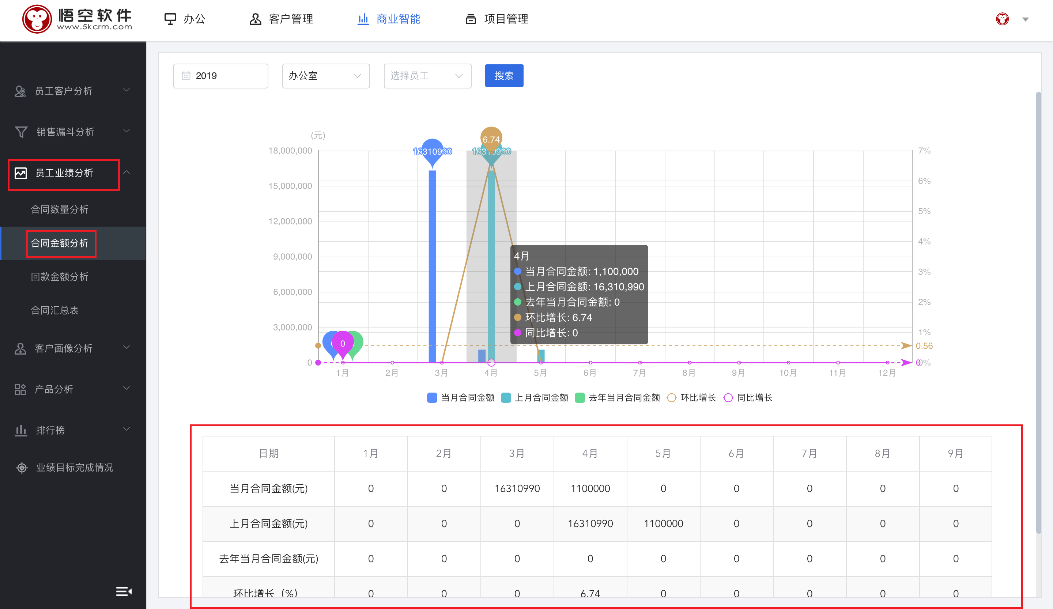Open 销售漏斗分析 sidebar label
This screenshot has width=1053, height=609.
pyautogui.click(x=65, y=132)
